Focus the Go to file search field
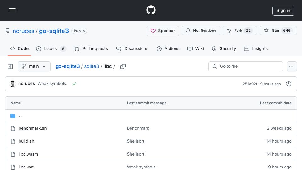The image size is (302, 170). (246, 66)
